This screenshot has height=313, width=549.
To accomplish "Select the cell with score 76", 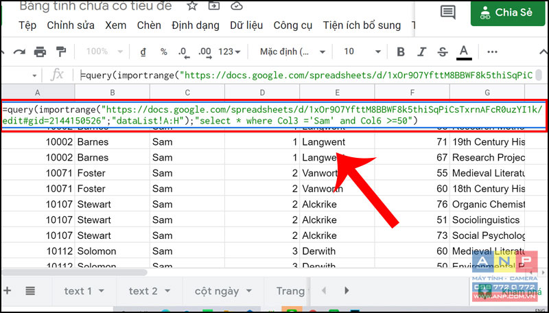I will pyautogui.click(x=412, y=204).
